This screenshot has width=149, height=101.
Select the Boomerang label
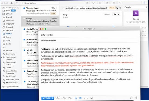9,54
